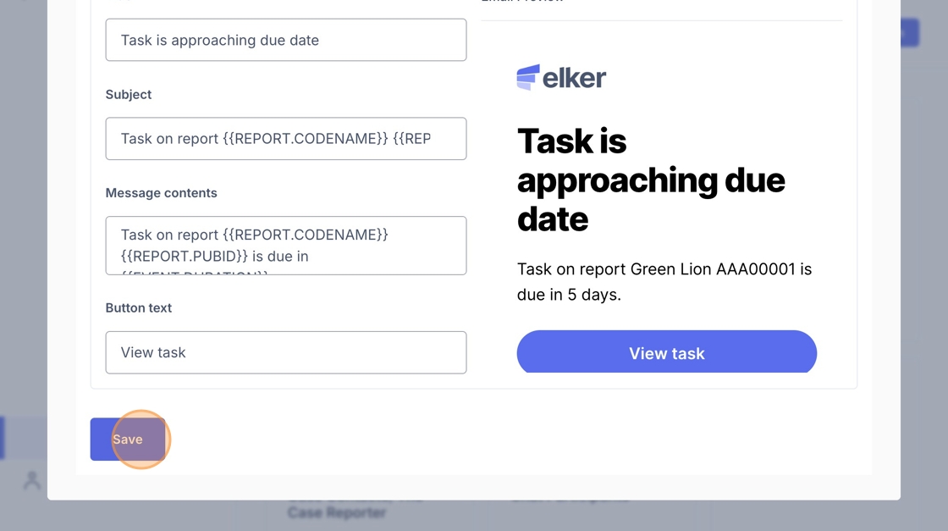Focus the Subject input field
This screenshot has height=531, width=948.
pyautogui.click(x=286, y=139)
